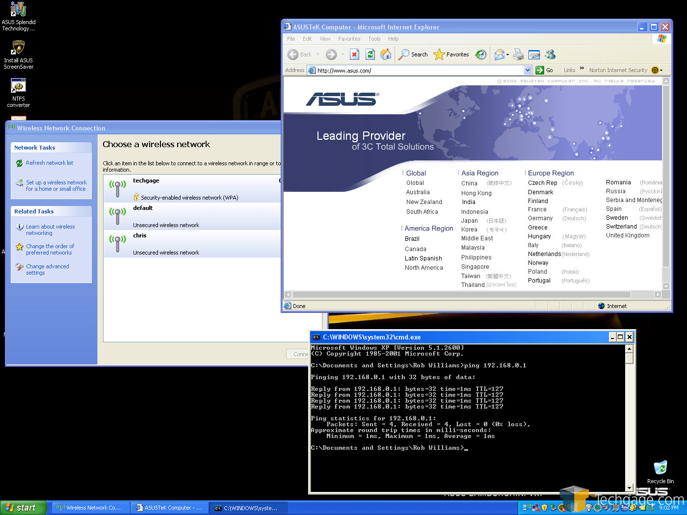Select the chris wireless network entry
Viewport: 687px width, 515px height.
(x=192, y=244)
